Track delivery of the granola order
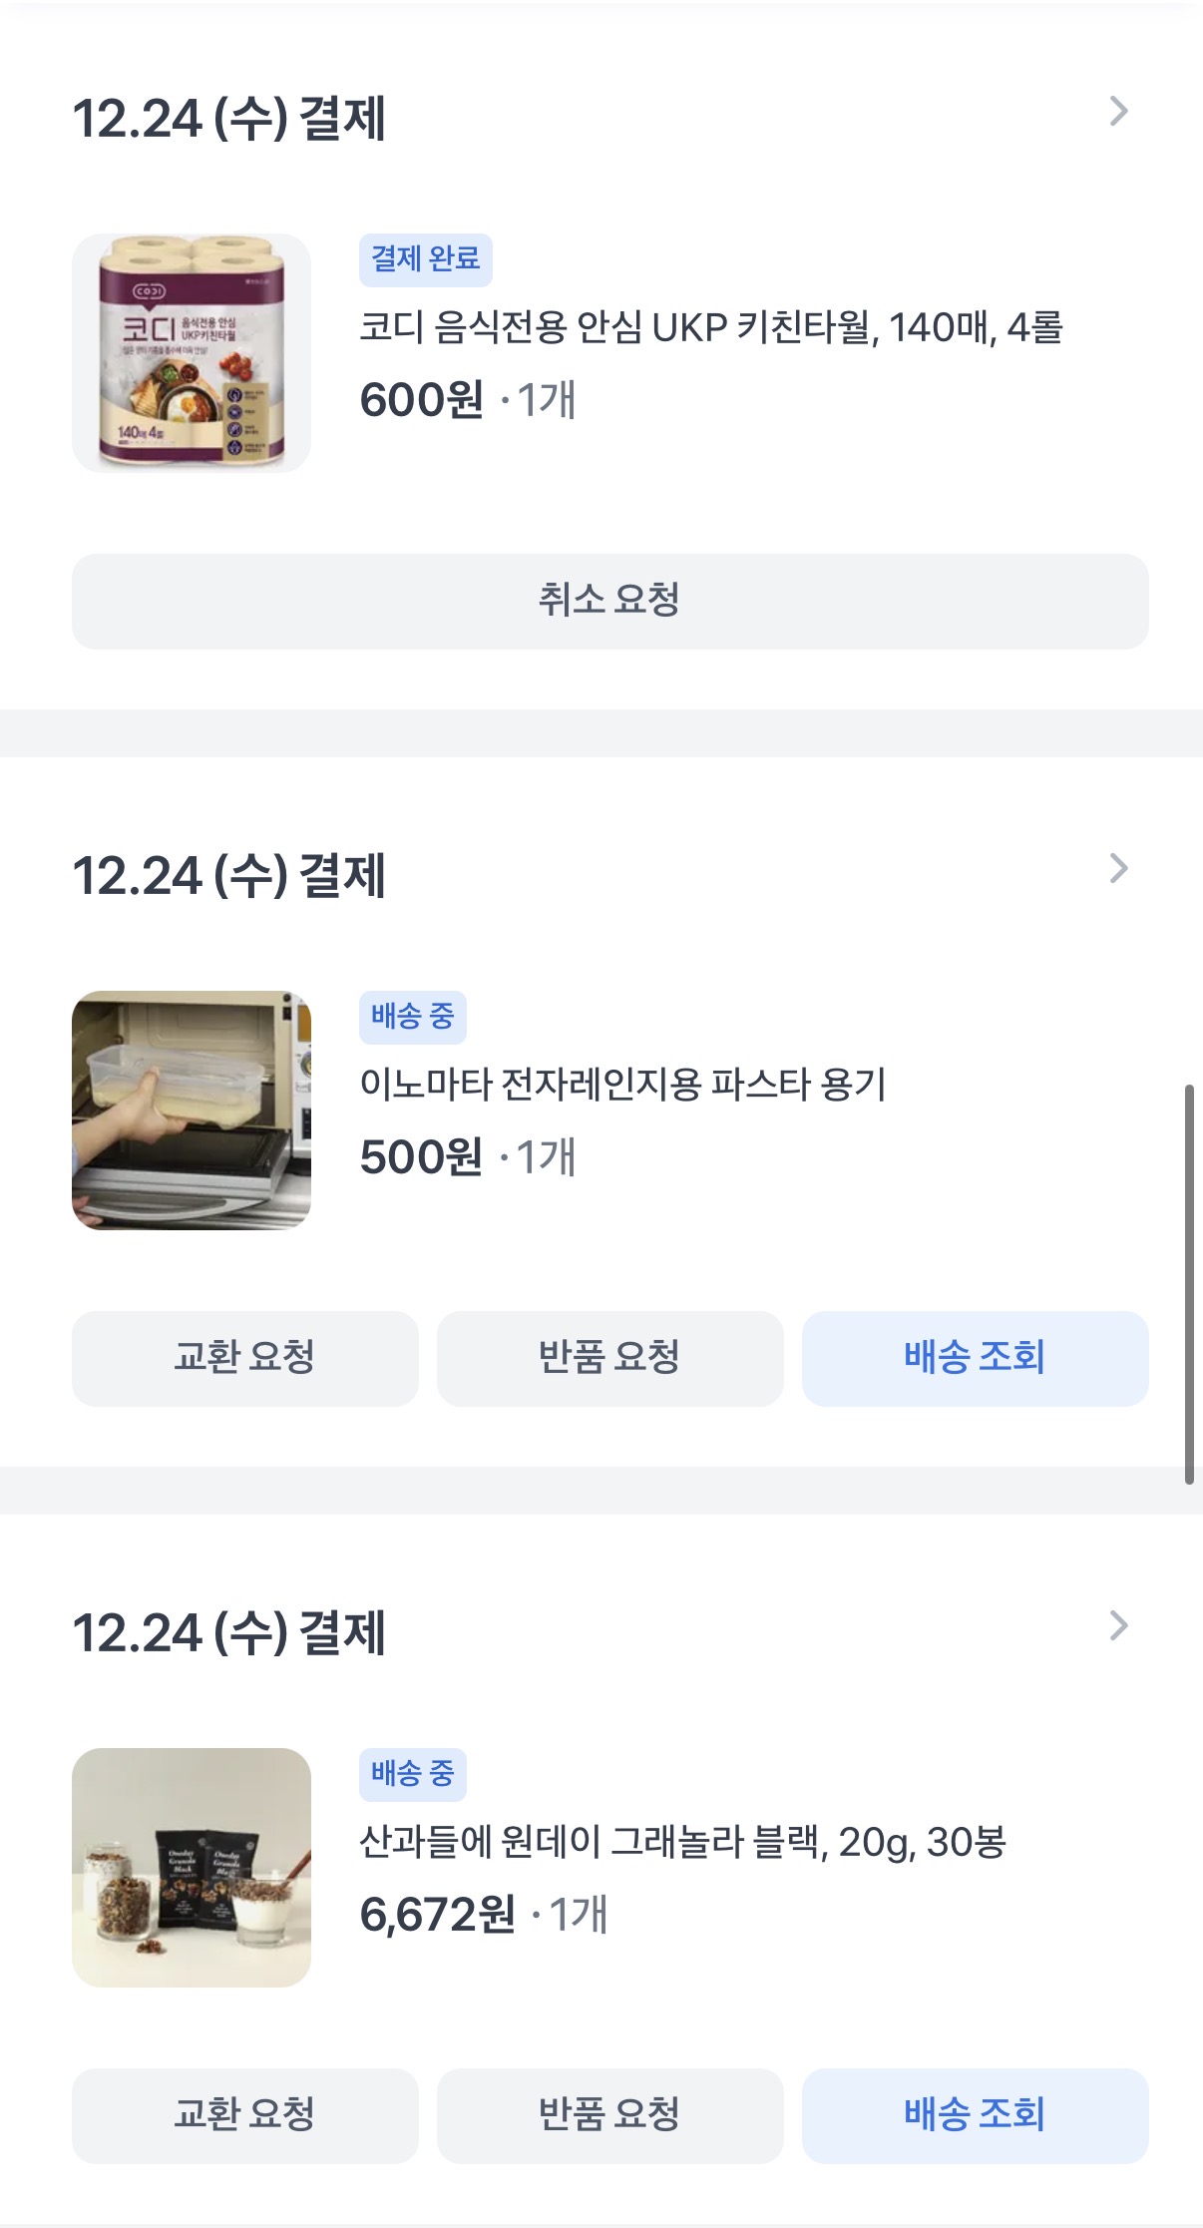1203x2228 pixels. tap(975, 2115)
